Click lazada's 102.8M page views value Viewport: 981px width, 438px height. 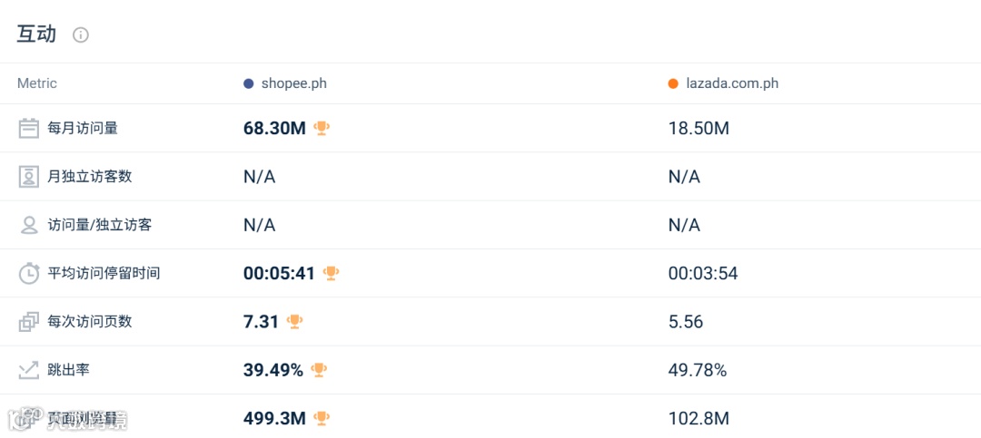(699, 418)
